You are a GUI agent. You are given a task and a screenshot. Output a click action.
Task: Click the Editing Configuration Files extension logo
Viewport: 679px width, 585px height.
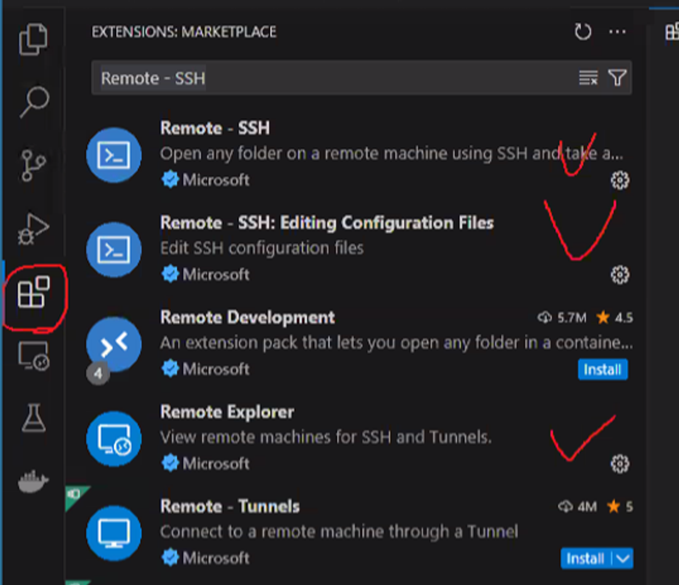click(114, 250)
